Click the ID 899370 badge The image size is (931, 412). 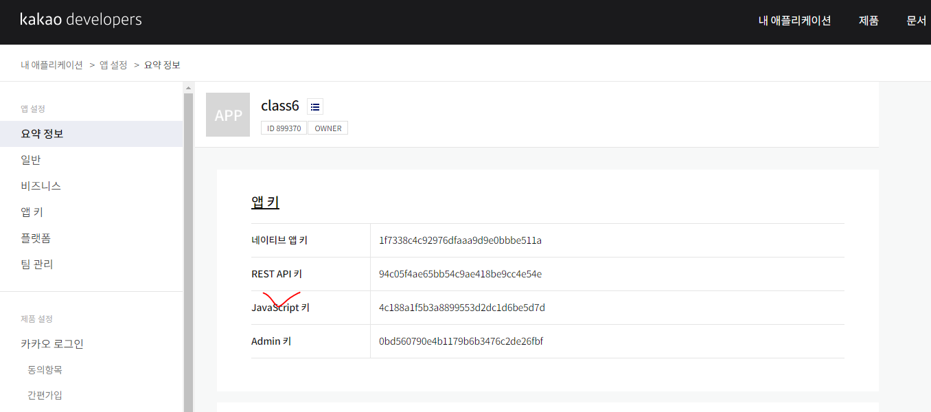284,128
